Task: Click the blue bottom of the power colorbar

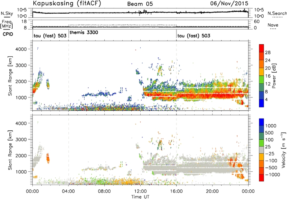Action: coord(262,103)
